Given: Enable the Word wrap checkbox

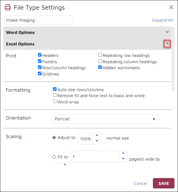Looking at the screenshot, I should pyautogui.click(x=55, y=101).
